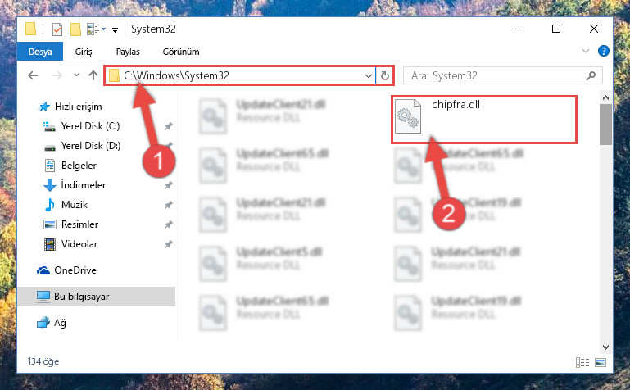Refresh the System32 folder view
The height and width of the screenshot is (390, 630).
click(x=384, y=75)
